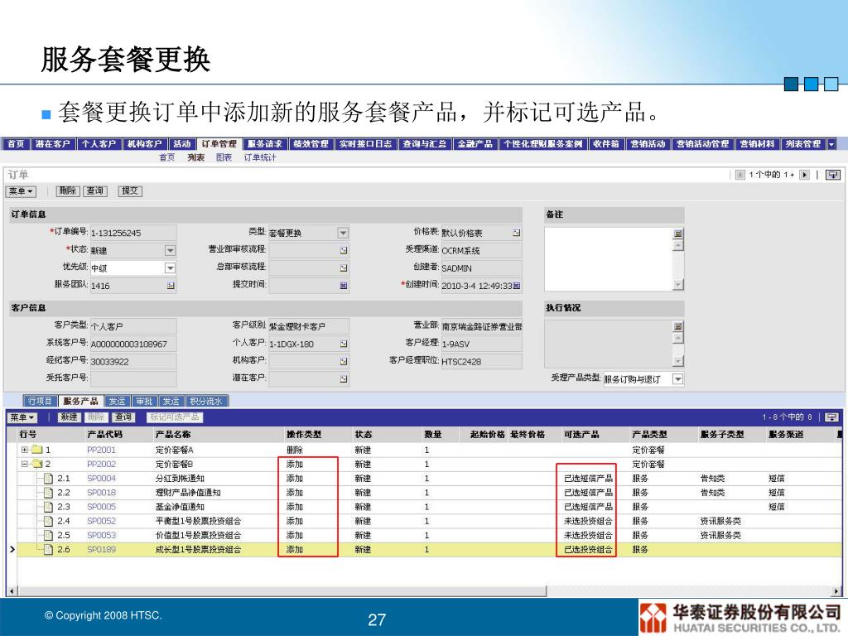Click the 备注 text area
Viewport: 848px width, 636px height.
pyautogui.click(x=609, y=259)
